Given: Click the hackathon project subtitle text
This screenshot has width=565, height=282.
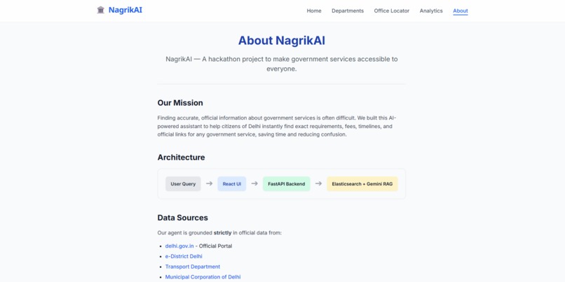Looking at the screenshot, I should point(282,64).
